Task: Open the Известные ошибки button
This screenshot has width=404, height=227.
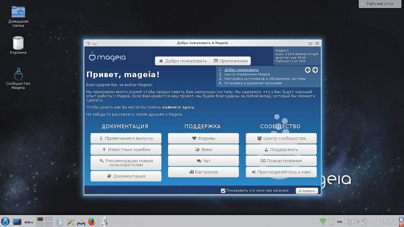Action: 126,149
